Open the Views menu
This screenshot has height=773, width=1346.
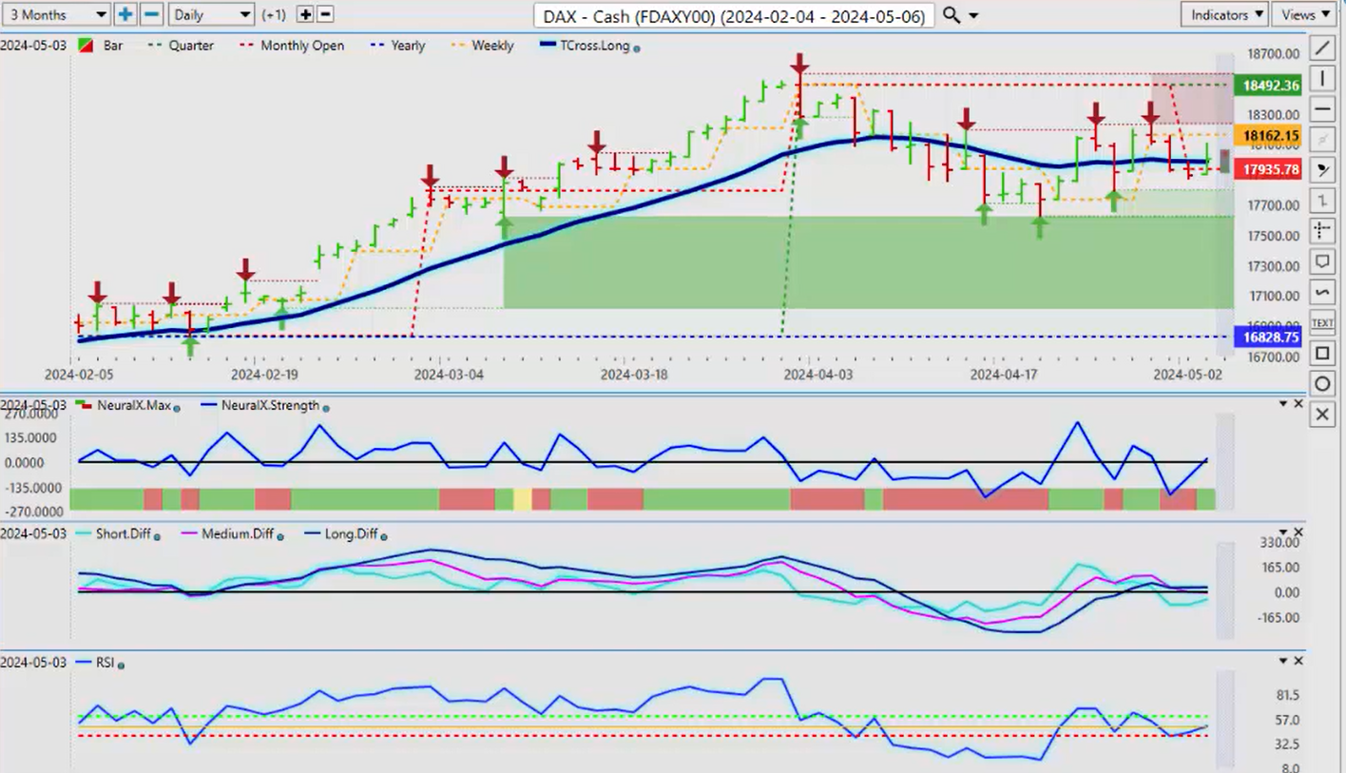click(x=1305, y=14)
